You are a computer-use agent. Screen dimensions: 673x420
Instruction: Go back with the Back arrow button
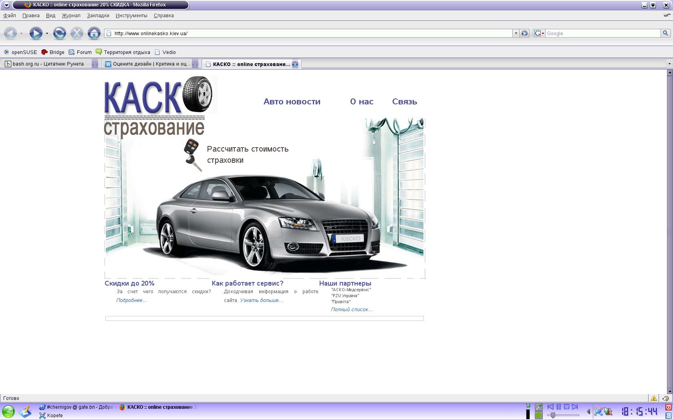click(x=10, y=33)
